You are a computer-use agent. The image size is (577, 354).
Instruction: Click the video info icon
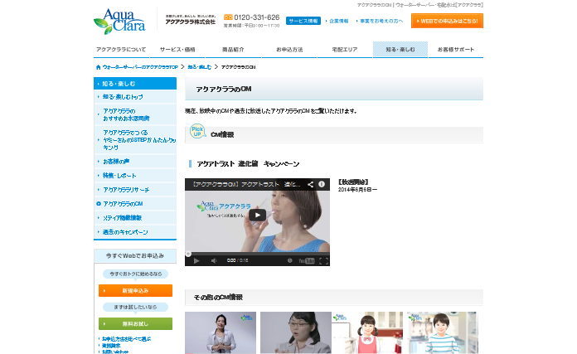point(322,184)
